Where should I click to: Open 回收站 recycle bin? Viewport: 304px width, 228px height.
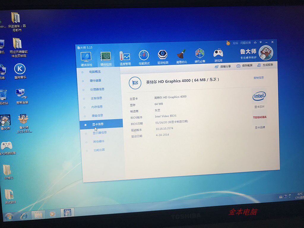[x=4, y=97]
